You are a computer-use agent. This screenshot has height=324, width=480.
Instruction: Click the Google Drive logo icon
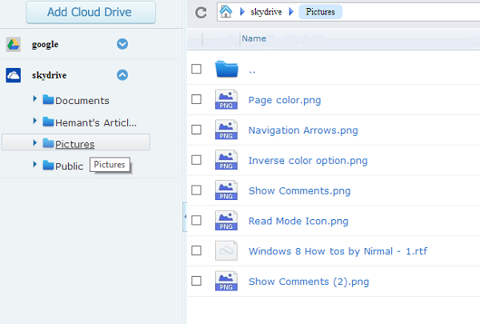point(13,45)
